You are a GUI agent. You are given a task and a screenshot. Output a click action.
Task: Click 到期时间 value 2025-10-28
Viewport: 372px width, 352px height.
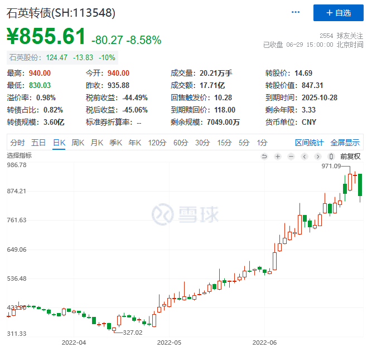click(x=320, y=98)
